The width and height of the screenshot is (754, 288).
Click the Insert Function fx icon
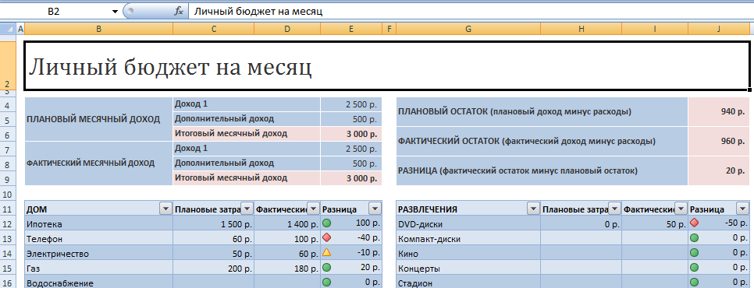(x=178, y=12)
